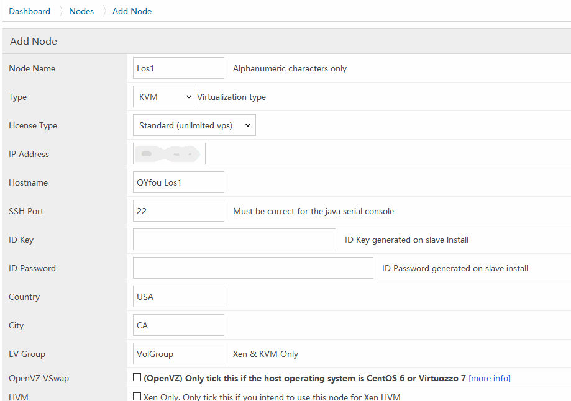Click the ID Password field

tap(253, 268)
